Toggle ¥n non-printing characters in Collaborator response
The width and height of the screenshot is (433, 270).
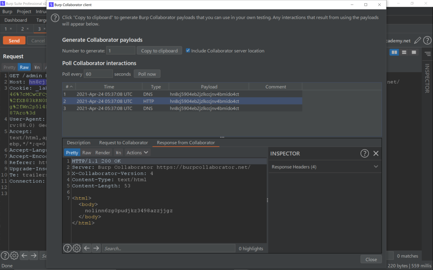[x=118, y=153]
